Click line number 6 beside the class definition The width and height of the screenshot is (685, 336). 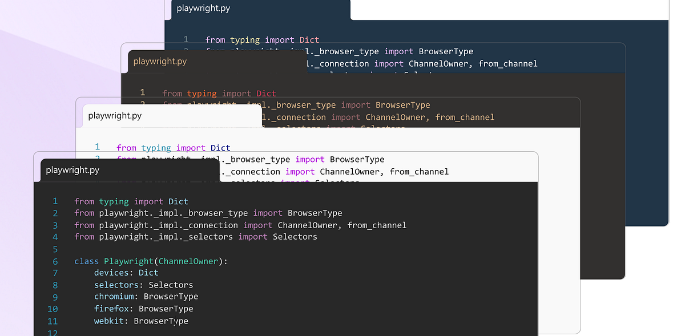55,261
